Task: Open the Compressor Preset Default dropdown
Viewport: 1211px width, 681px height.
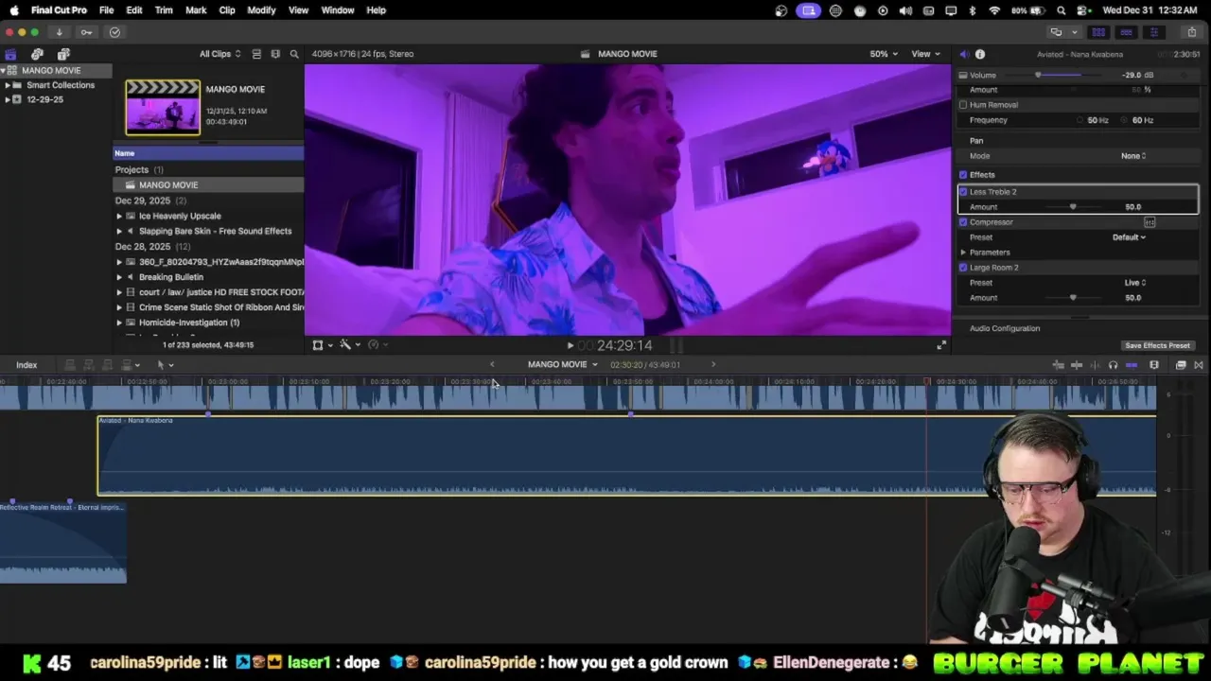Action: click(1129, 237)
